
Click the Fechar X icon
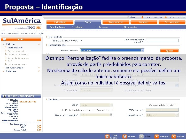(174, 136)
